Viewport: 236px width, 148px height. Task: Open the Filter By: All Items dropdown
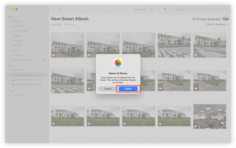[x=217, y=24]
